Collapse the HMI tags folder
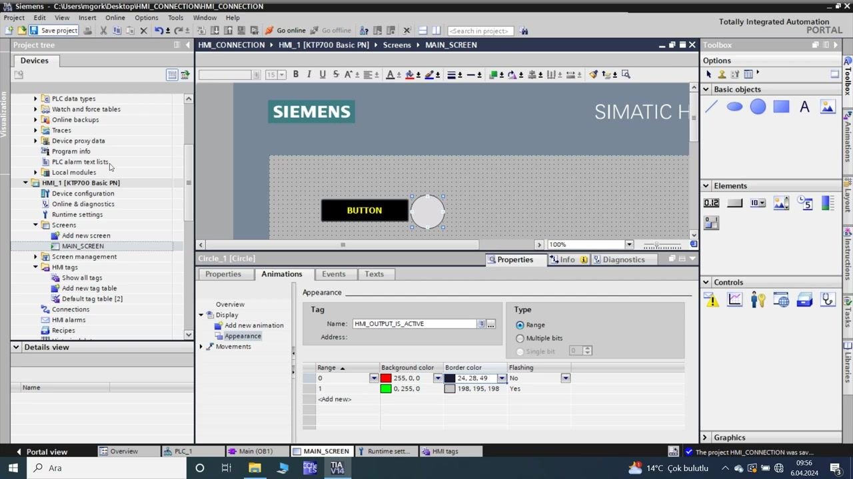The image size is (853, 479). 35,267
